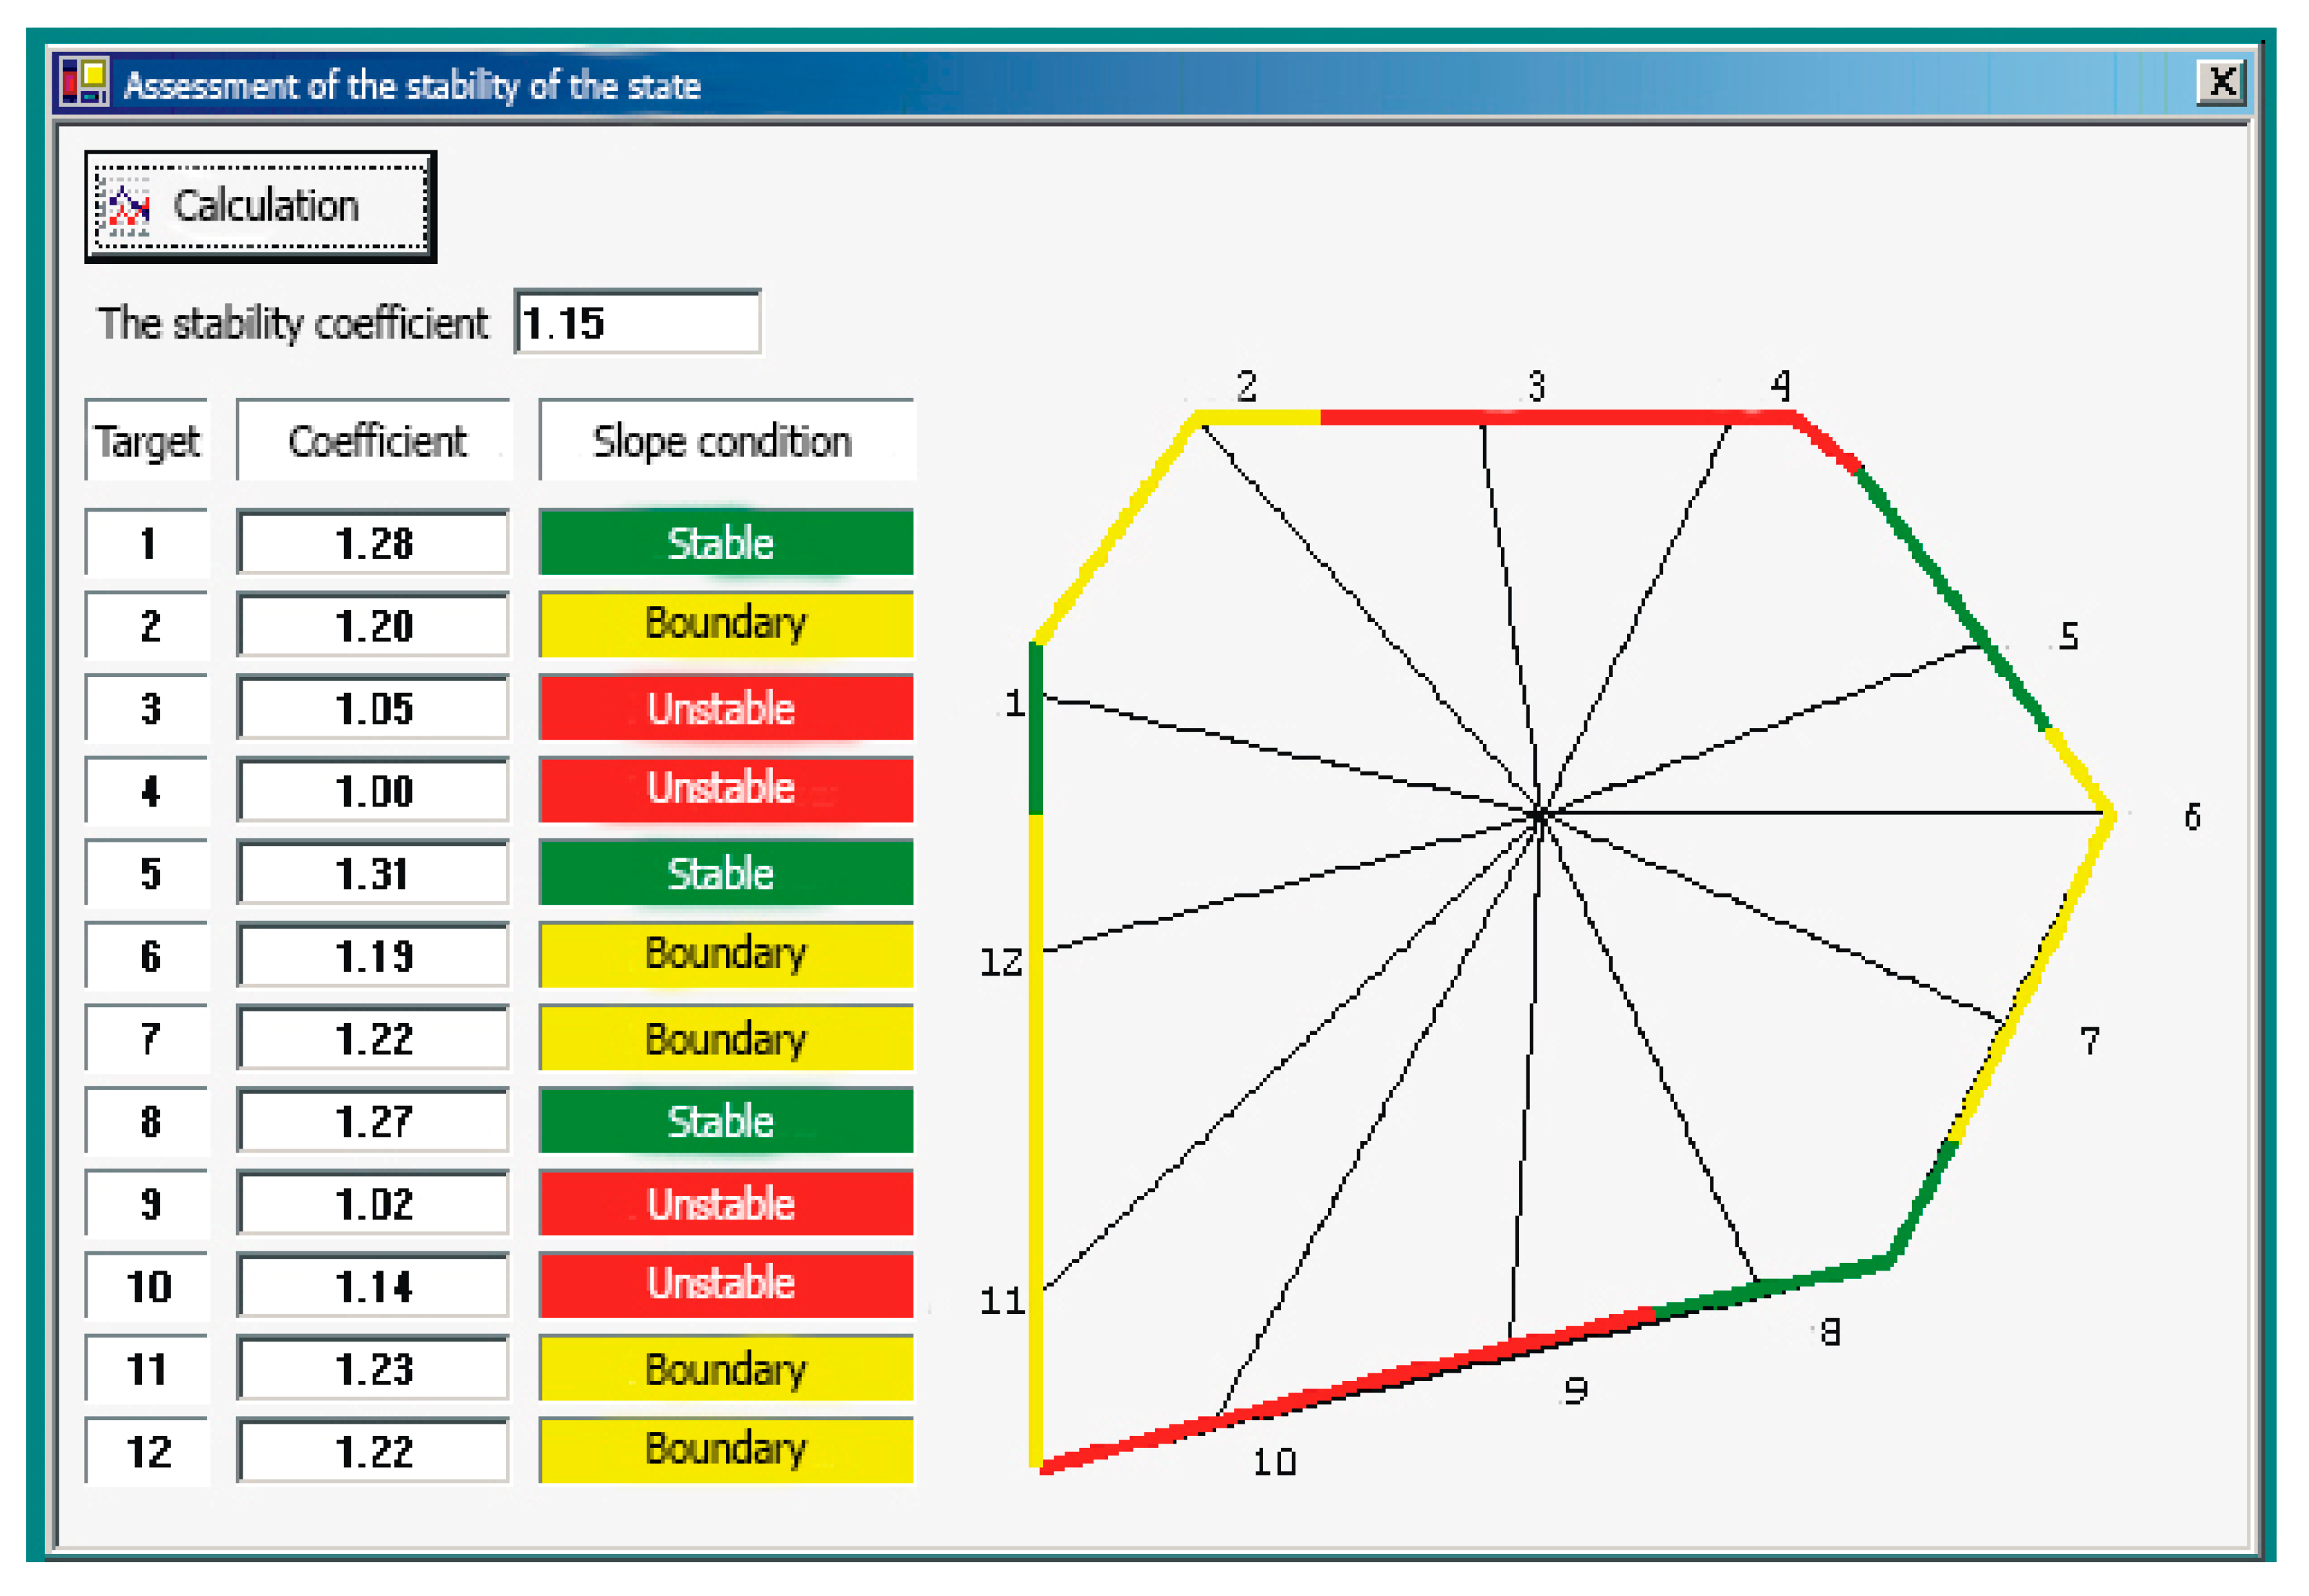Click the Stable status for target 8

[725, 1120]
